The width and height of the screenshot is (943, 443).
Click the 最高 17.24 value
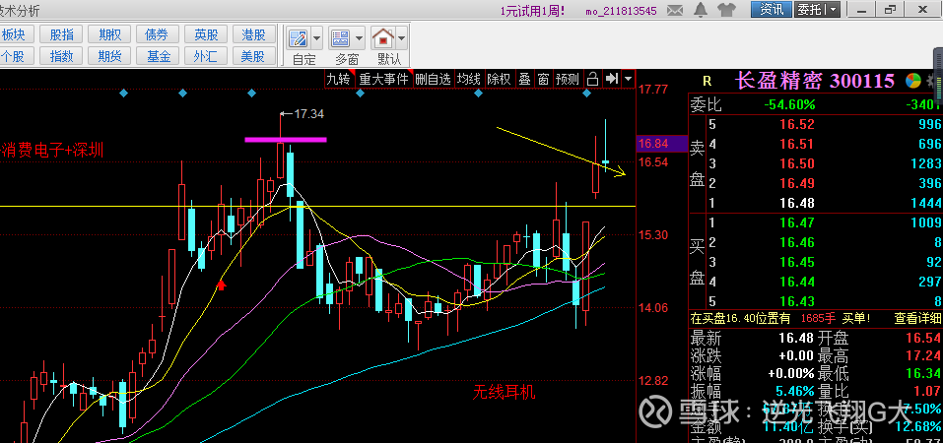[924, 355]
